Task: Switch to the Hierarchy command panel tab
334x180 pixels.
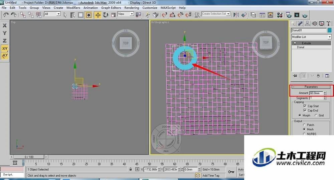Action: [307, 23]
